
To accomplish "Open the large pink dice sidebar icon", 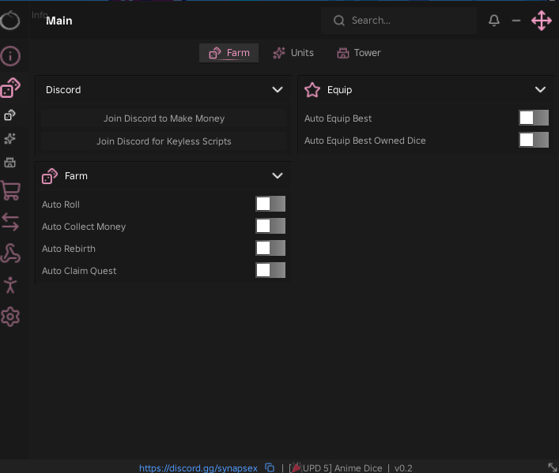I will pos(10,88).
